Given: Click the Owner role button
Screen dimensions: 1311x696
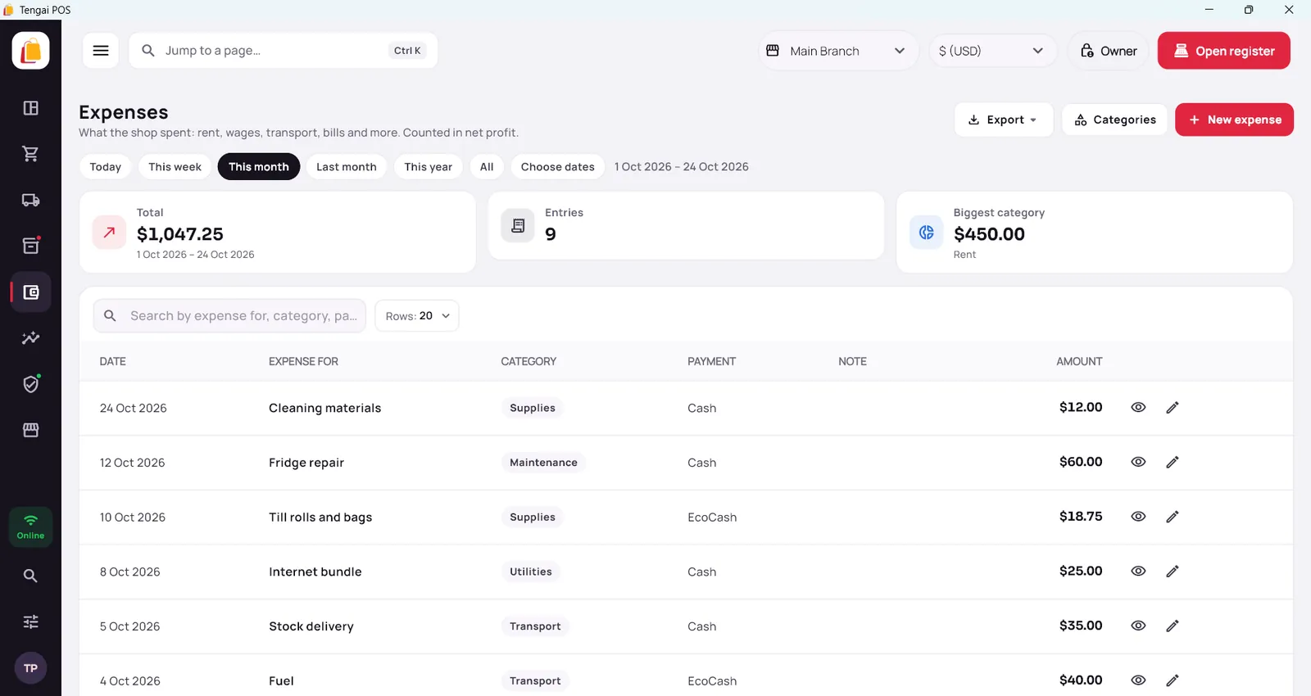Looking at the screenshot, I should pos(1109,51).
